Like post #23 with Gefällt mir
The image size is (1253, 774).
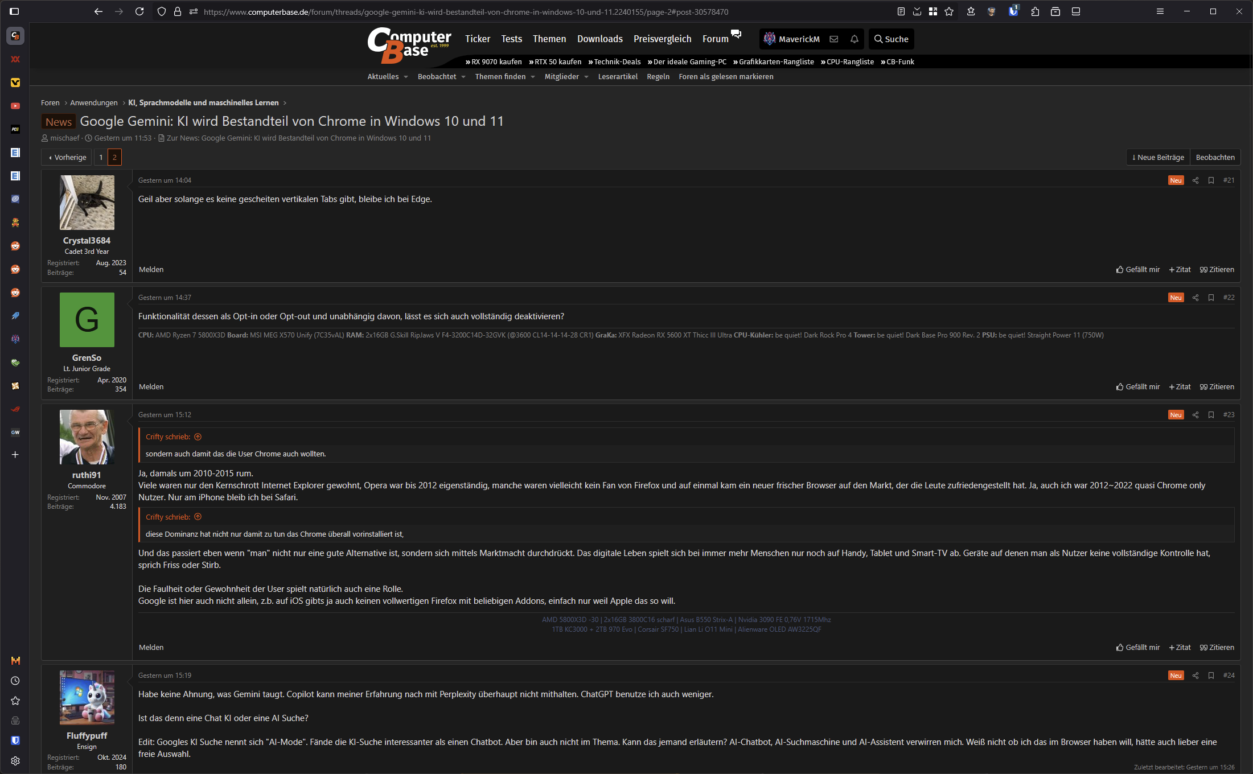pos(1138,648)
